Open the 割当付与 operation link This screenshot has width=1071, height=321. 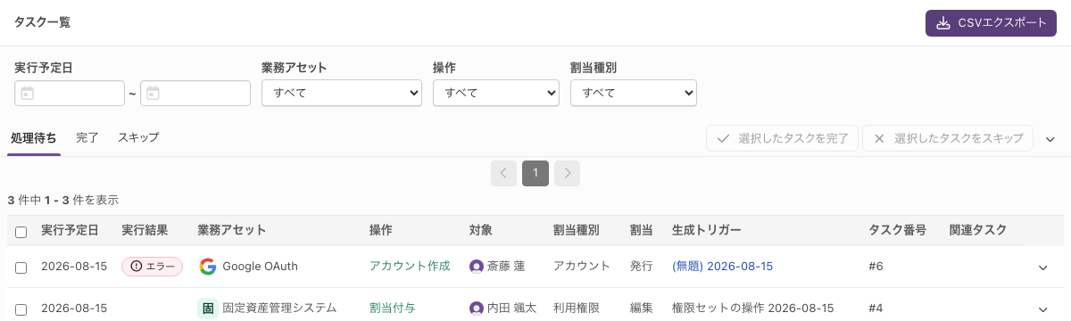click(393, 309)
